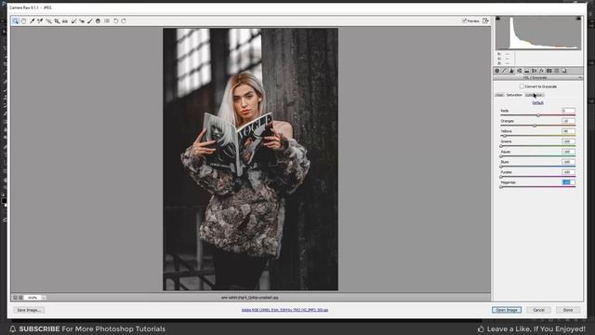
Task: Click the Blues saturation slider handle
Action: click(x=501, y=167)
